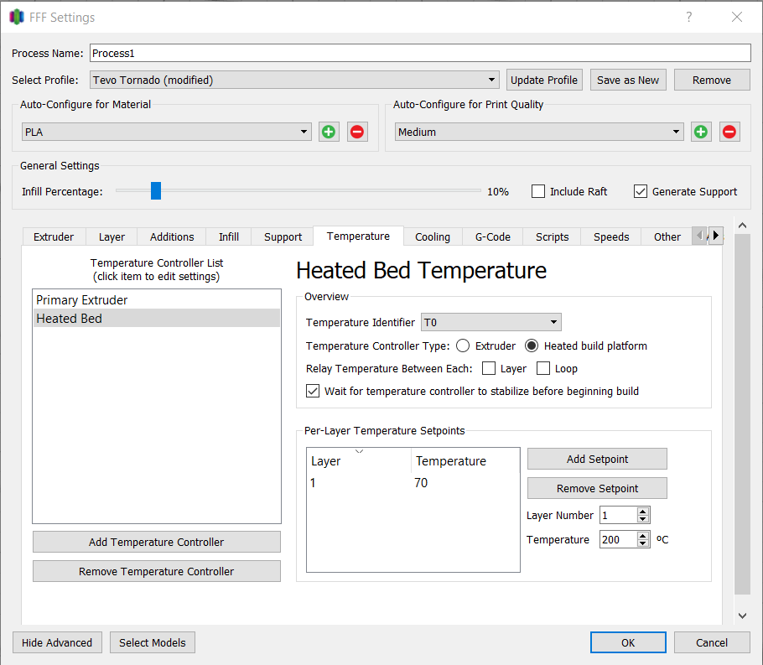Image resolution: width=763 pixels, height=665 pixels.
Task: Add a new material with green plus
Action: coord(329,132)
